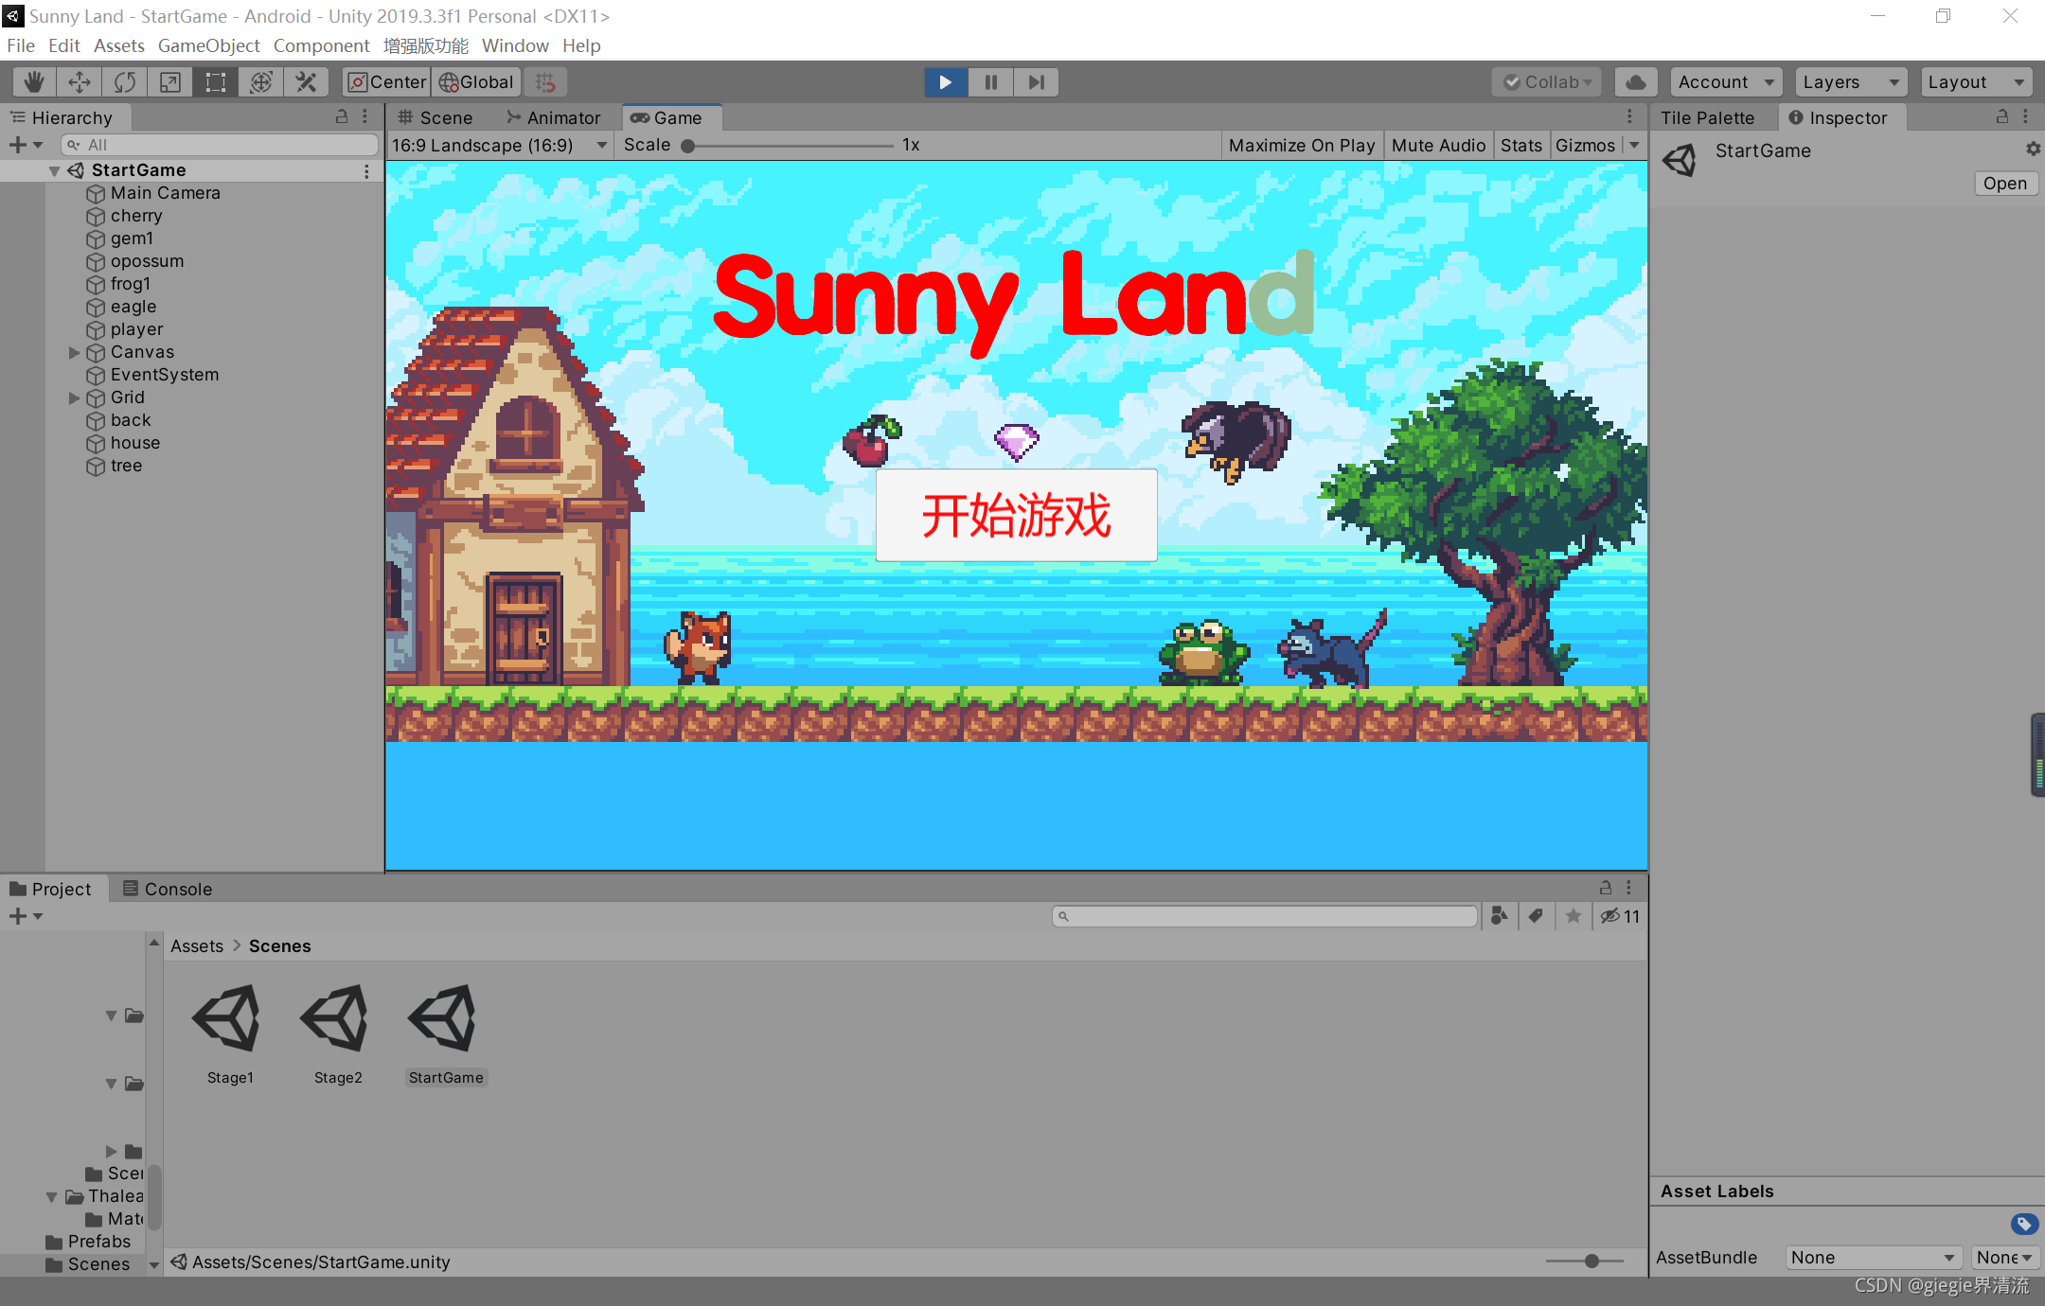The image size is (2045, 1306).
Task: Open the Component menu
Action: tap(321, 45)
